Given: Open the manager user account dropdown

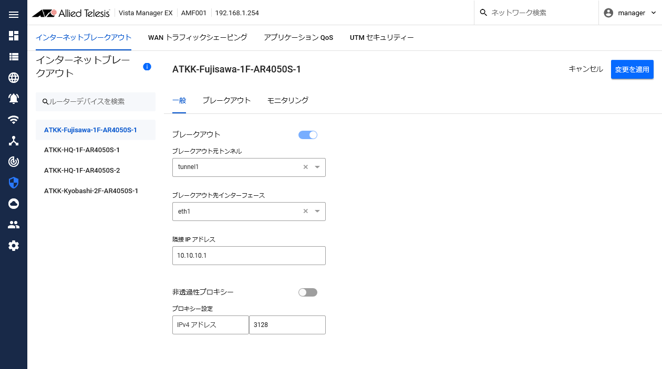Looking at the screenshot, I should point(630,13).
